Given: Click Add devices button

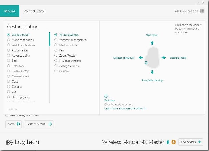Looking at the screenshot, I should click(191, 142).
